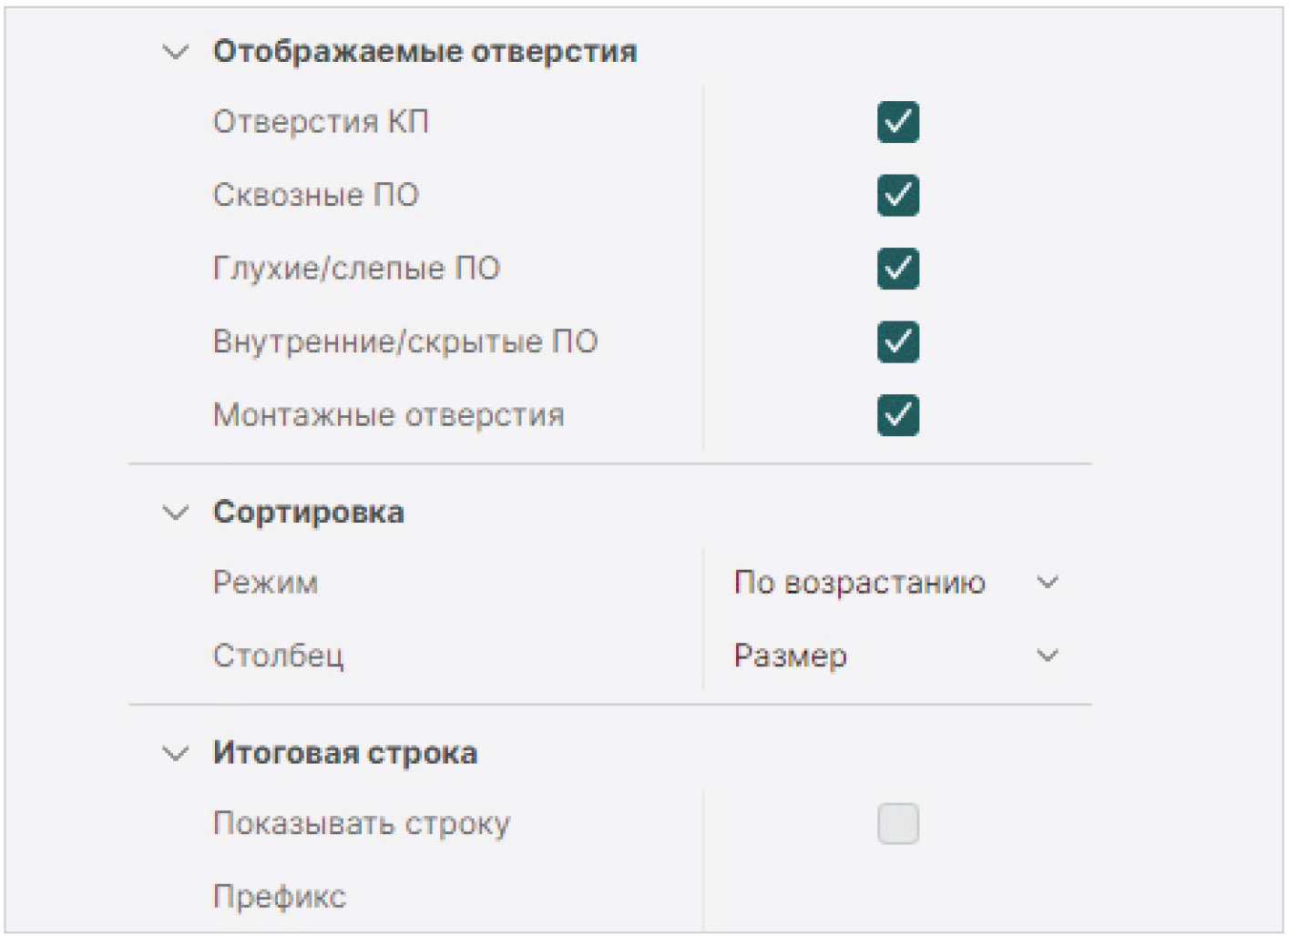1289x936 pixels.
Task: Collapse the "Отображаемые отверстия" section
Action: tap(175, 52)
